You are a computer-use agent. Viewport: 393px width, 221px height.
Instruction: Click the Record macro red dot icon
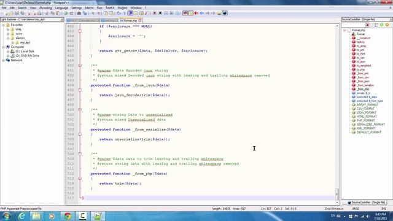click(155, 13)
